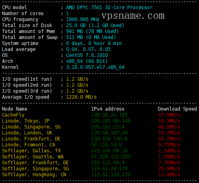The width and height of the screenshot is (199, 183).
Task: Click the Average I/O speed value 1228.8 MB/s
Action: point(81,97)
